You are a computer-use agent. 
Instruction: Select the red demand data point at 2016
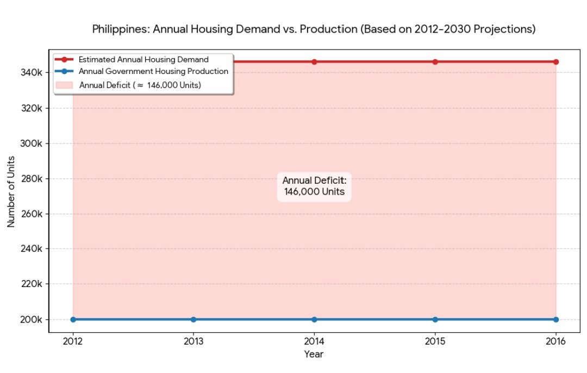tap(555, 62)
